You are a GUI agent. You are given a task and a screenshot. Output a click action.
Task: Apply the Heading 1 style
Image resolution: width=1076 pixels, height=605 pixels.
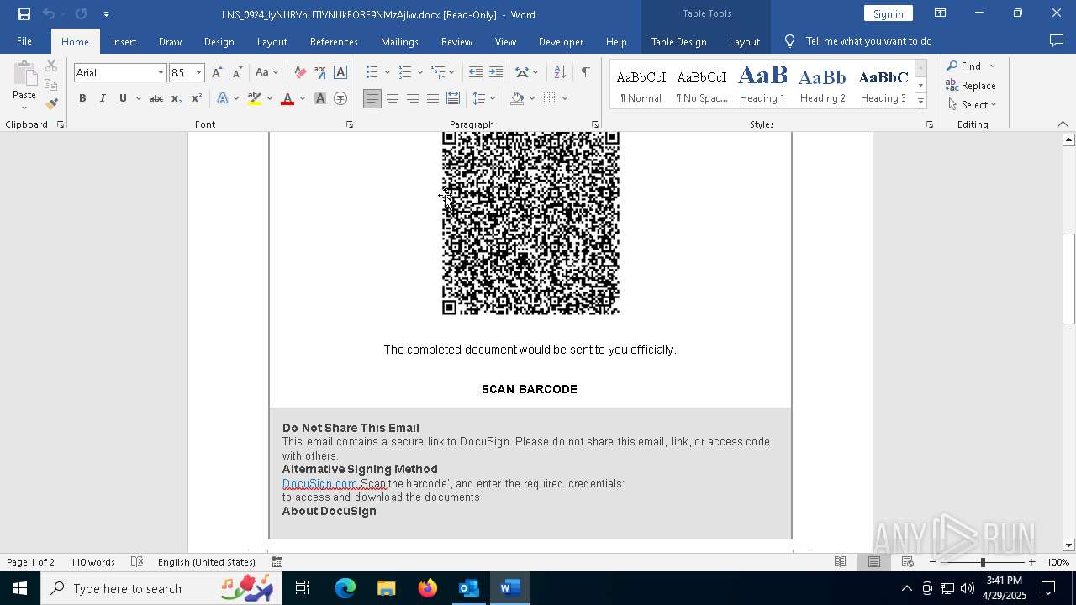762,85
